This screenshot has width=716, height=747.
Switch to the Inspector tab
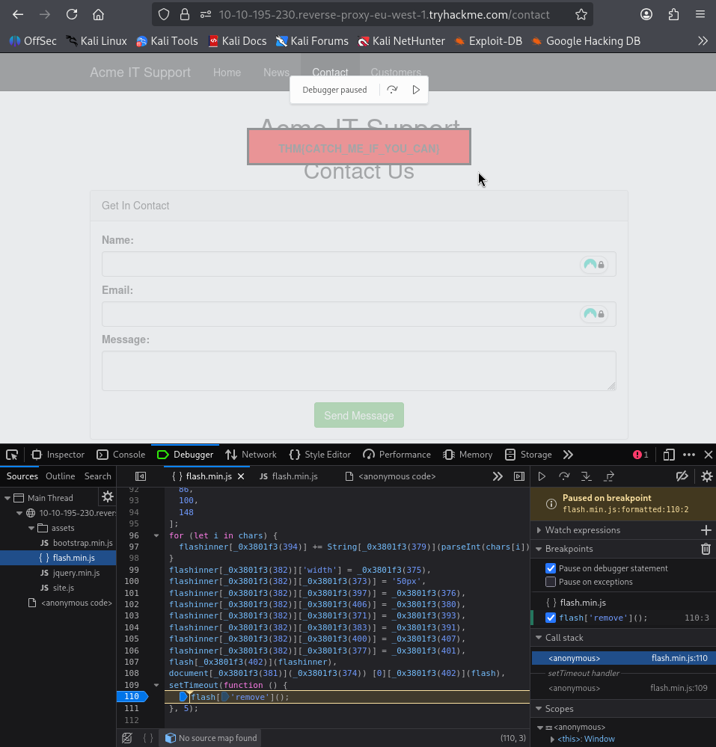pyautogui.click(x=58, y=455)
